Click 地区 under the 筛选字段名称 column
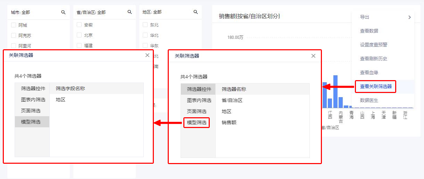Viewport: 424px width, 179px height. [x=60, y=100]
